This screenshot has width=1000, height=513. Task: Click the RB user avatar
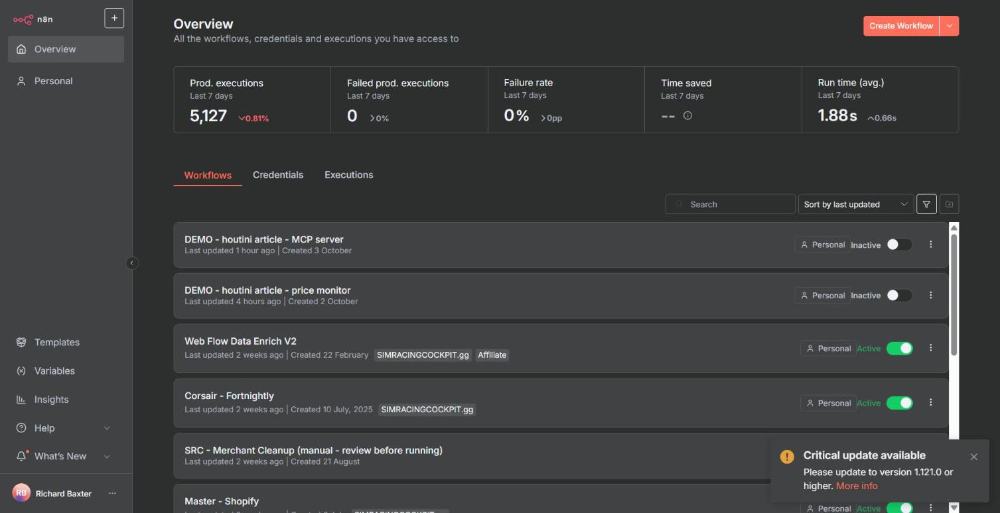(21, 493)
